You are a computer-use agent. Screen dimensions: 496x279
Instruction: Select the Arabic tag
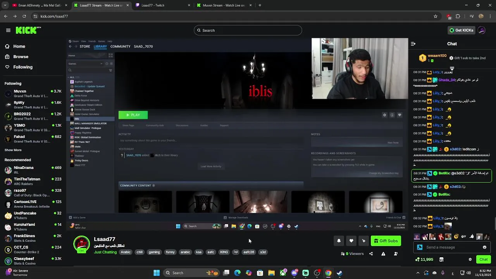126,252
